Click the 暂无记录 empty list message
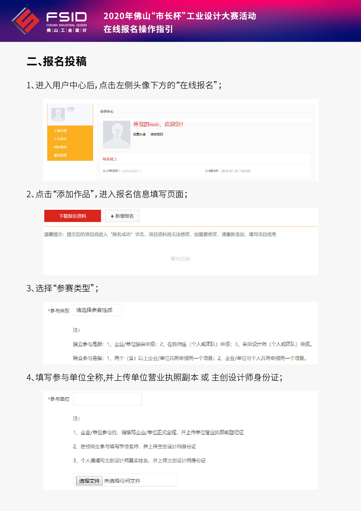This screenshot has width=361, height=511. [180, 259]
